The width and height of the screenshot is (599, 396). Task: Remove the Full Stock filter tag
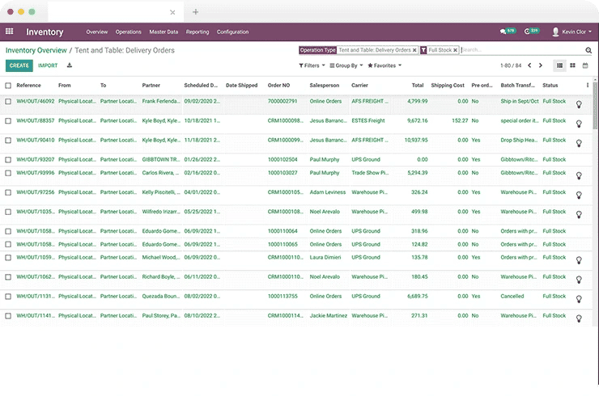(456, 50)
